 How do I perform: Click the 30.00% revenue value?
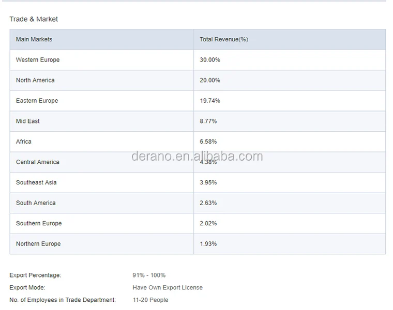210,60
